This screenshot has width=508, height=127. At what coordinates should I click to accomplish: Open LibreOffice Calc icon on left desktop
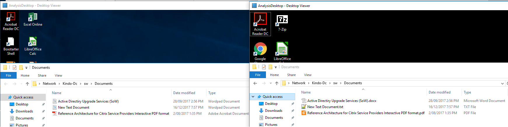33,46
